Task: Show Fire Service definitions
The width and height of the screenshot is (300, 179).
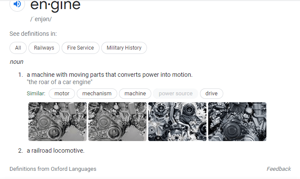Action: coord(80,48)
